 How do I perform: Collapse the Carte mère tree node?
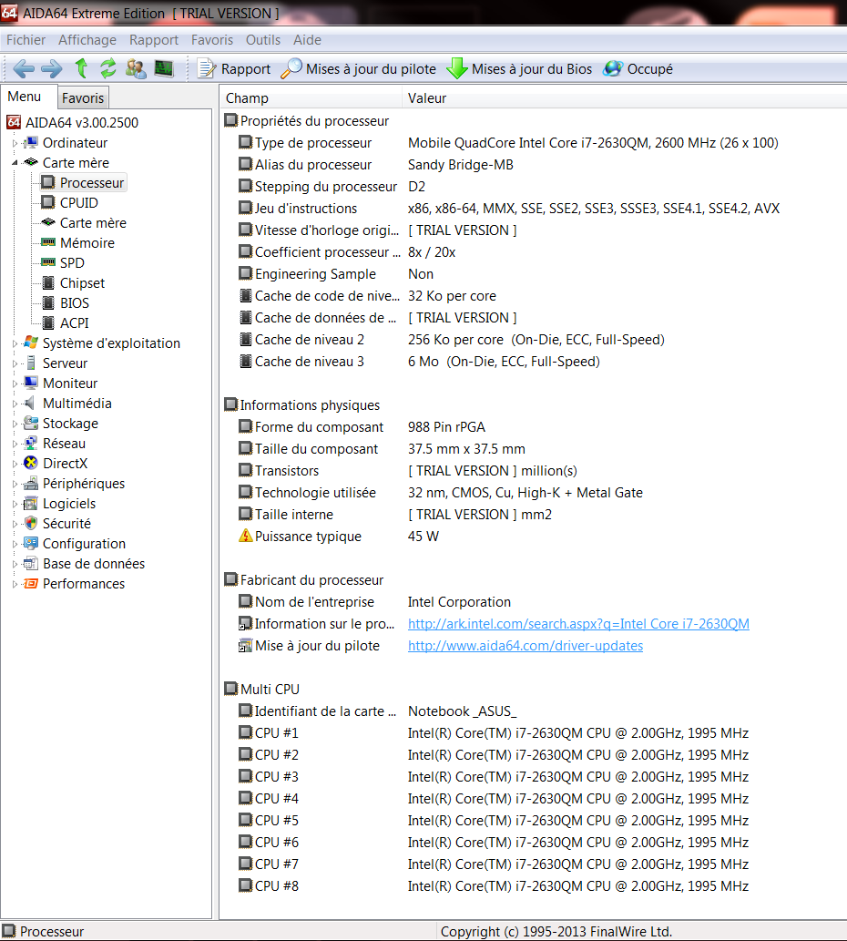(15, 163)
